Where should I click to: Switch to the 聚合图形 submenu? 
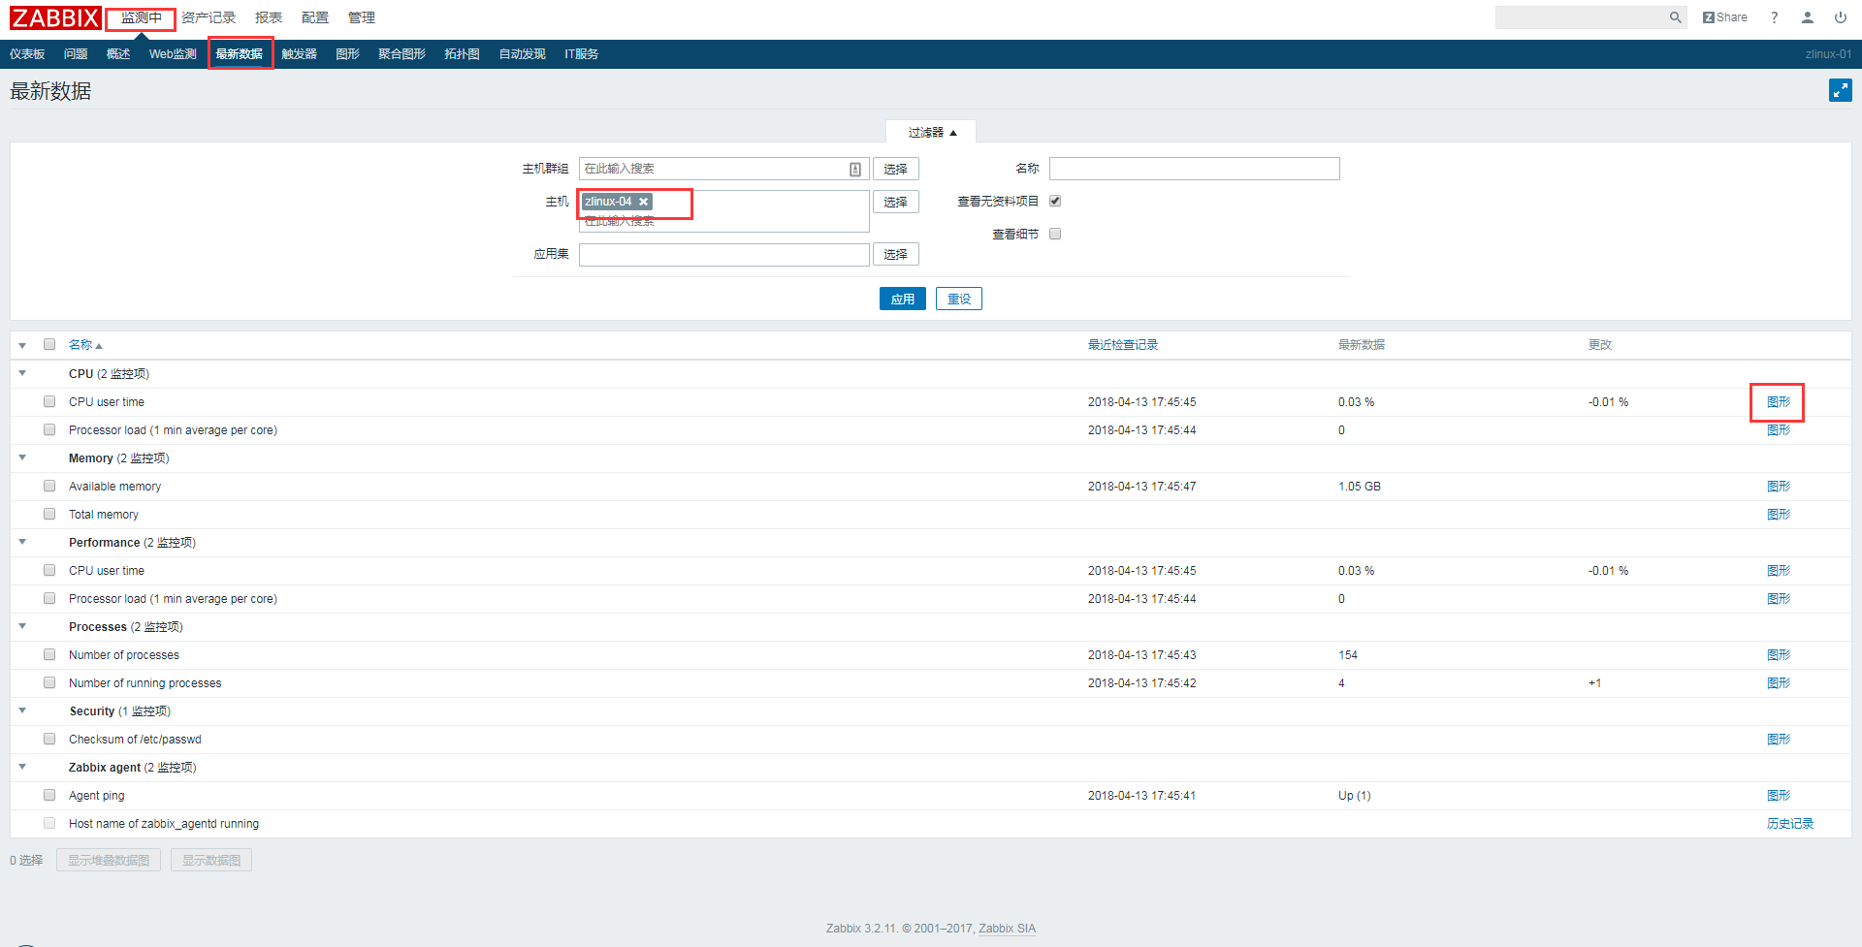pyautogui.click(x=401, y=54)
